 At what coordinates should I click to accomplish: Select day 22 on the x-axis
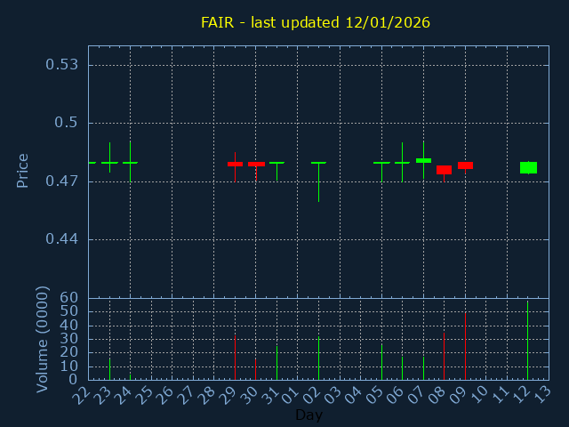[82, 394]
